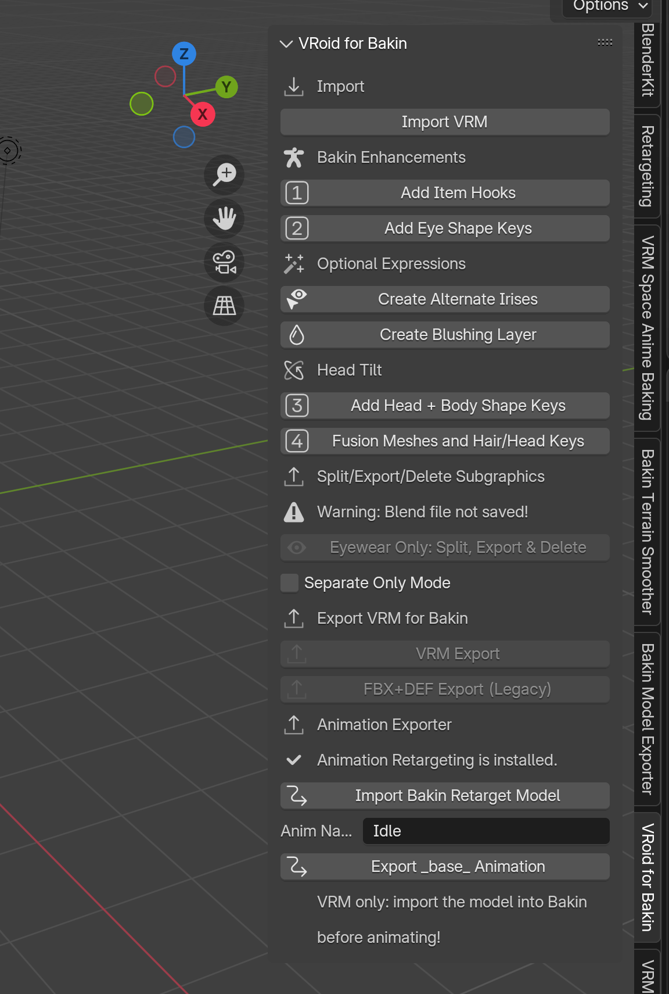Click the Split/Export/Delete Subgraphics upload icon
The width and height of the screenshot is (669, 994).
click(294, 477)
